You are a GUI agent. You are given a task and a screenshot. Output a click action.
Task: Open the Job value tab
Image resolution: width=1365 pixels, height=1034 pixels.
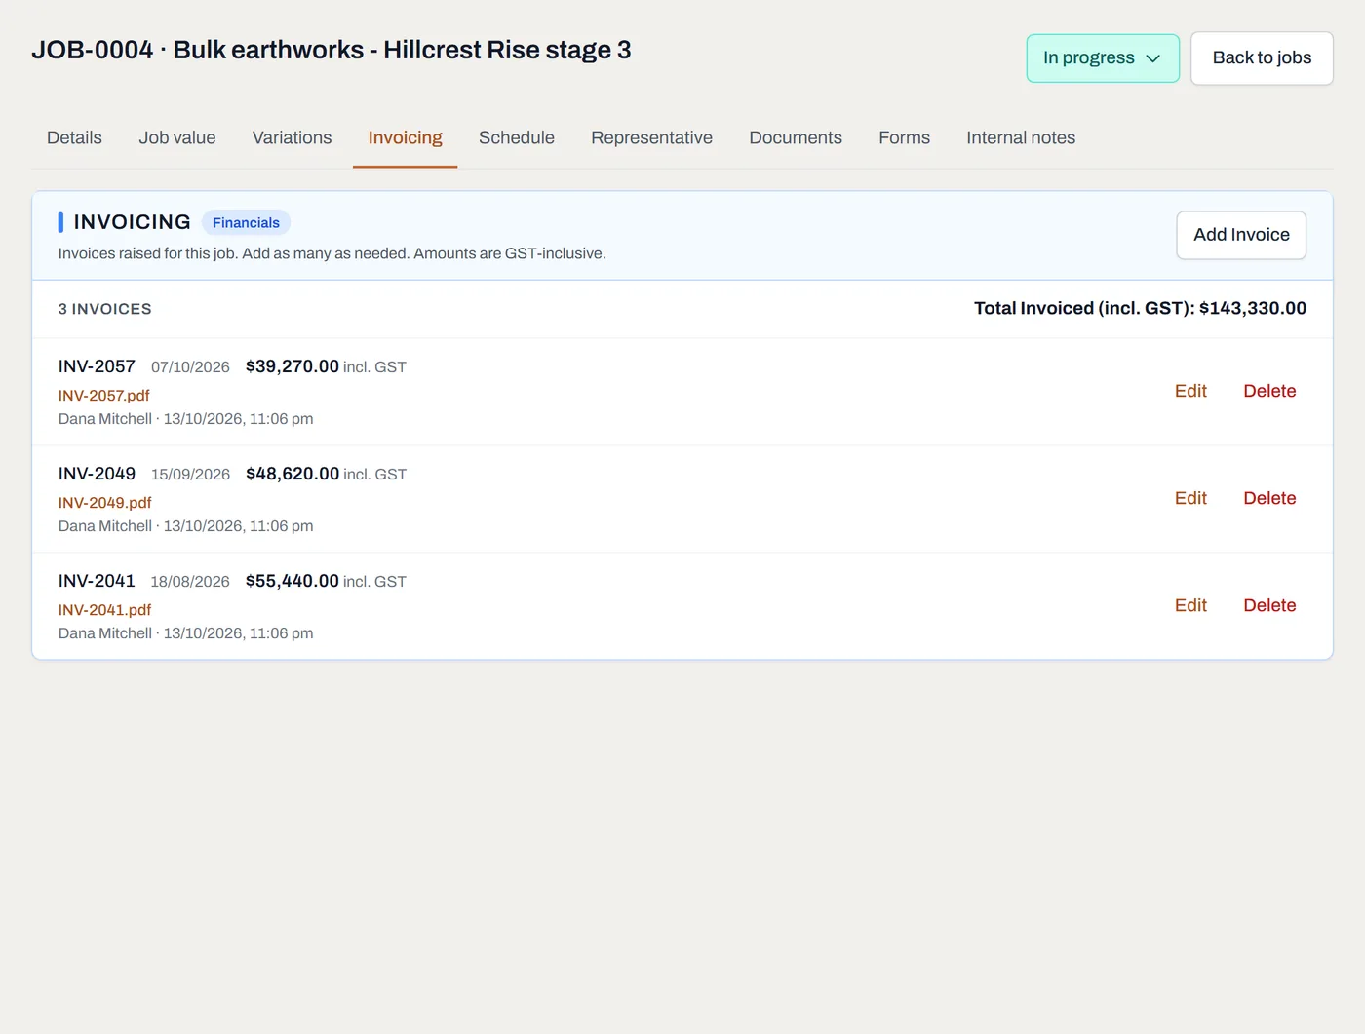[x=177, y=138]
